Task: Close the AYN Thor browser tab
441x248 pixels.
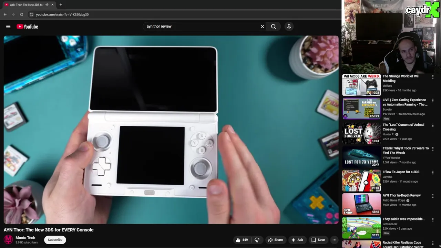Action: tap(52, 5)
